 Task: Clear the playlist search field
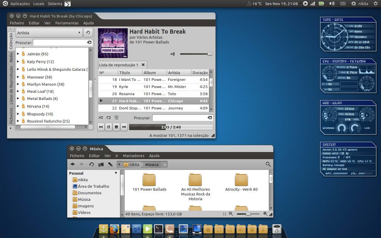(x=210, y=118)
